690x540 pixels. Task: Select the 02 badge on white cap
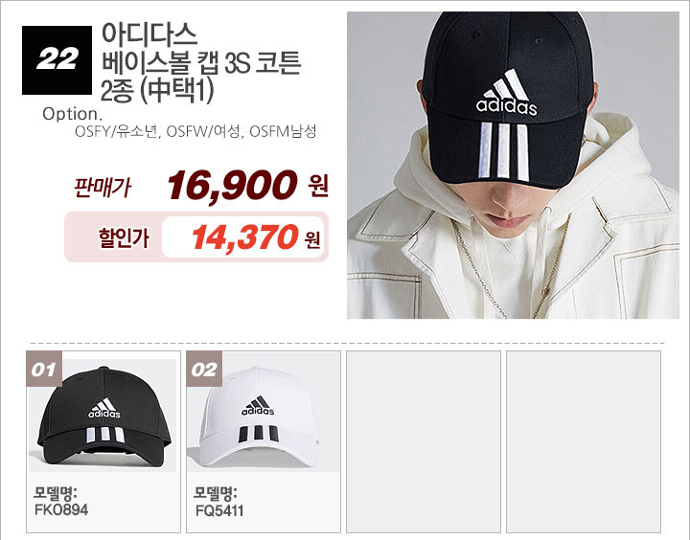pyautogui.click(x=204, y=369)
